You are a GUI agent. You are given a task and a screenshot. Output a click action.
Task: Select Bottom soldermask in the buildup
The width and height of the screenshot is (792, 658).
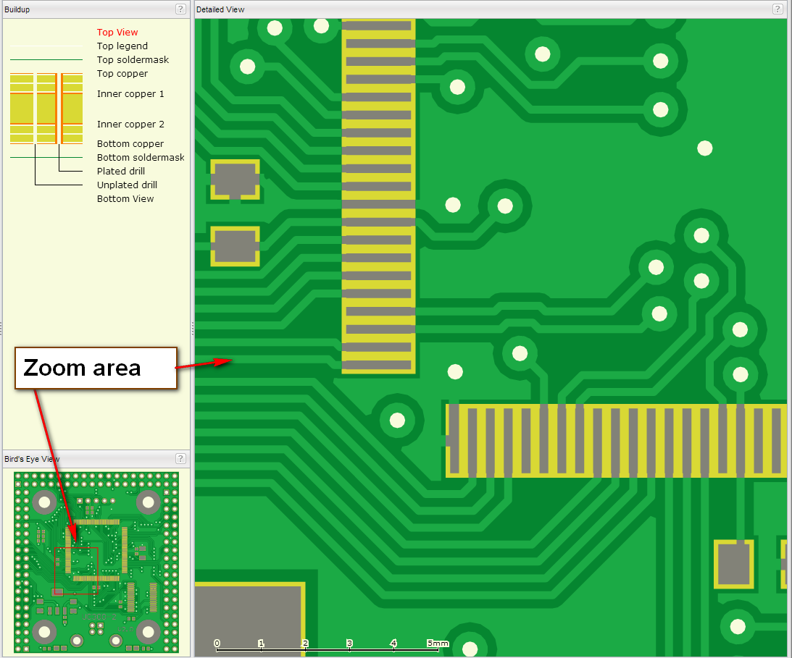click(141, 158)
